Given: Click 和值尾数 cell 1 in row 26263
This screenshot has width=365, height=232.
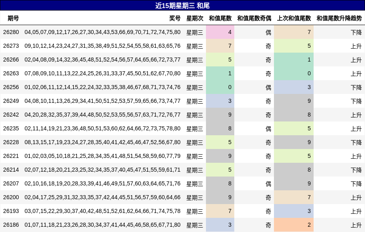Looking at the screenshot, I should click(x=220, y=73).
